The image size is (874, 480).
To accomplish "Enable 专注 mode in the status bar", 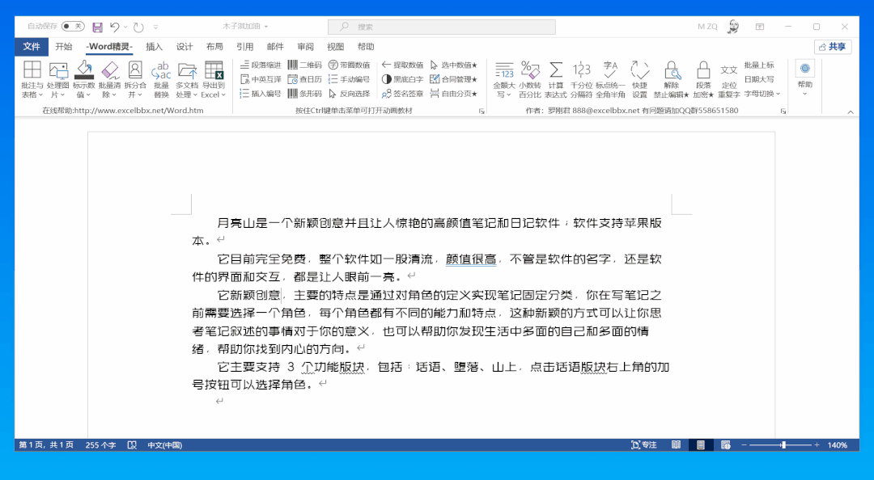I will 643,444.
